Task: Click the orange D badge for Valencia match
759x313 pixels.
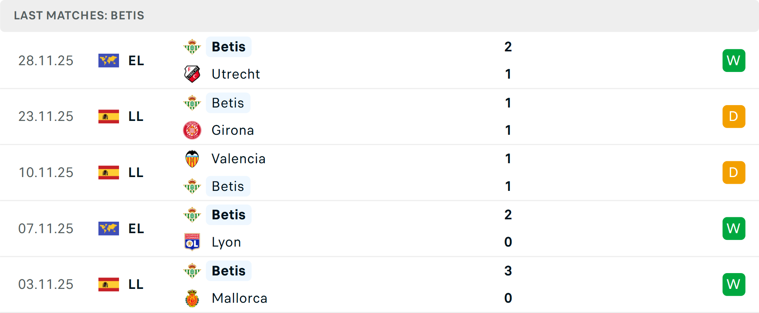Action: [x=734, y=173]
